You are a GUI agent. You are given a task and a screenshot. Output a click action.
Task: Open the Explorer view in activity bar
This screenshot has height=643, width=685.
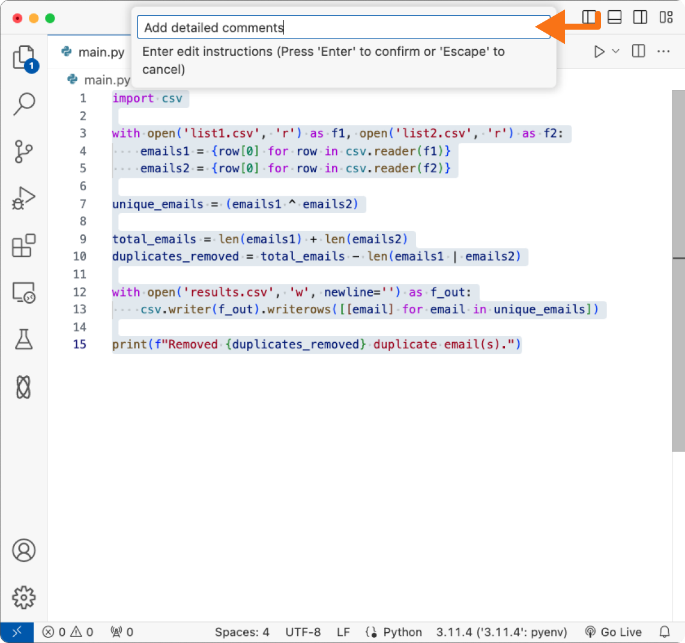(x=23, y=58)
